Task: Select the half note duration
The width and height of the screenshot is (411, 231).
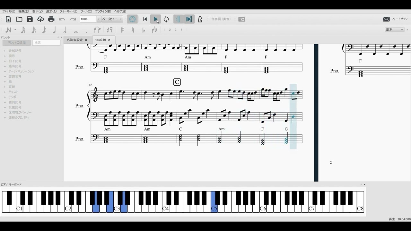Action: (x=65, y=30)
